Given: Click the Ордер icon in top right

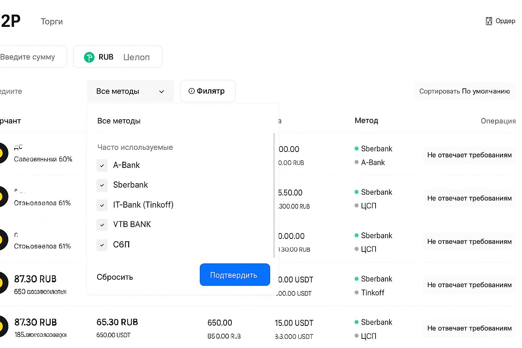Looking at the screenshot, I should coord(489,21).
